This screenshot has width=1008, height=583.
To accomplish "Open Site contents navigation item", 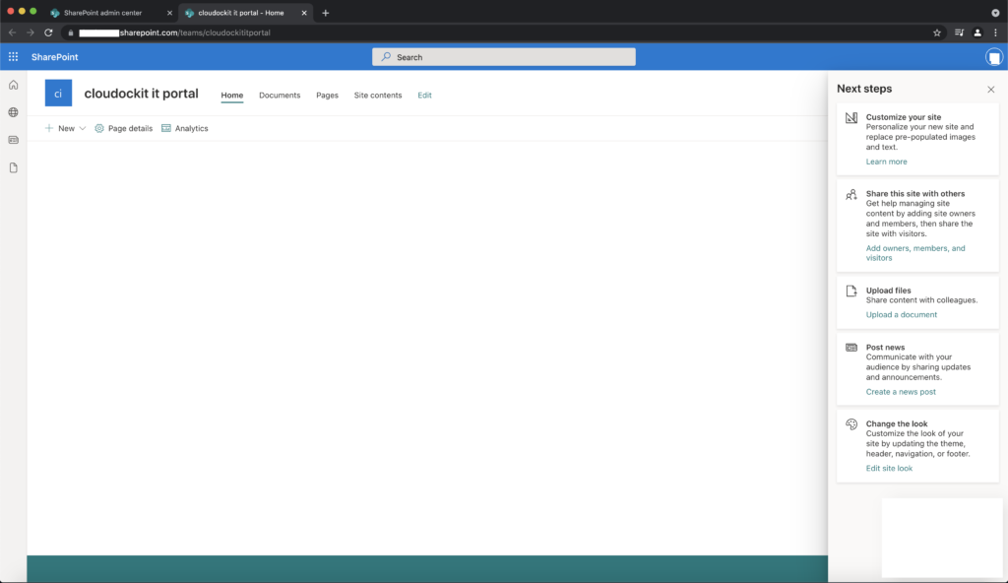I will click(x=378, y=96).
